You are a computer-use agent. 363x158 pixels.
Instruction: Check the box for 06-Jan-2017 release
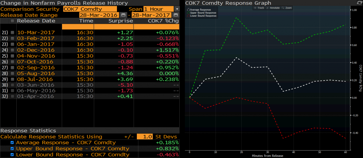12,44
